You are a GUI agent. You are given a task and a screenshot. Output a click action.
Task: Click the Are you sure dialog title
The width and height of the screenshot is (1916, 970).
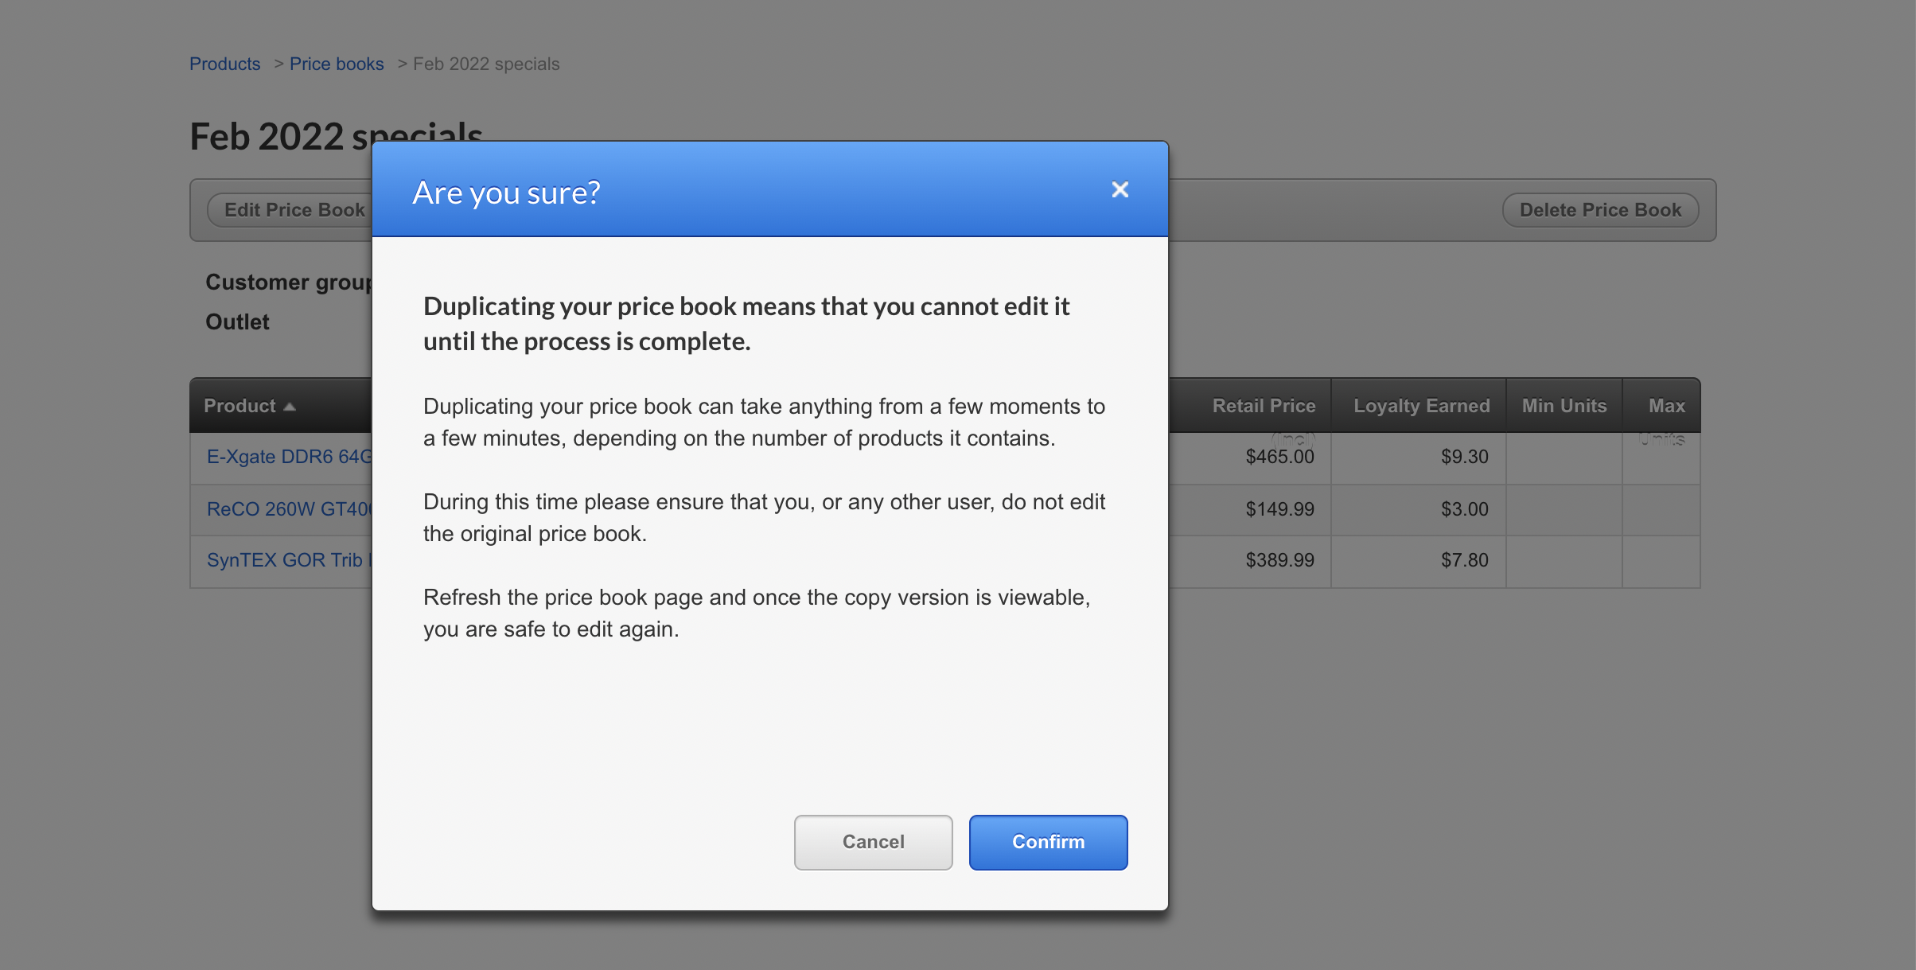coord(506,193)
